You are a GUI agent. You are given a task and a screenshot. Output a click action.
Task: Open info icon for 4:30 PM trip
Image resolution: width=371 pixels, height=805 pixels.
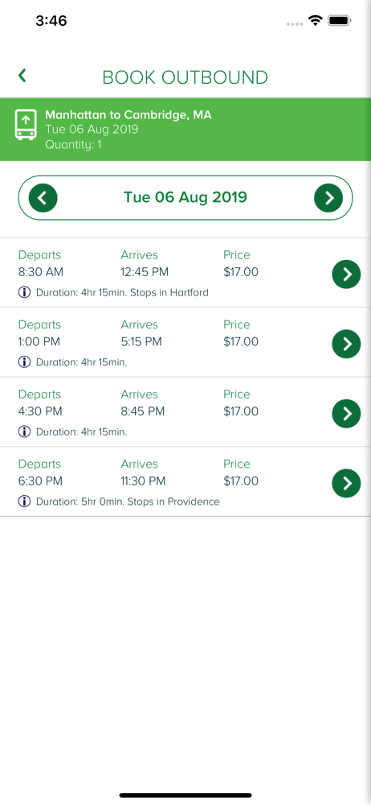(x=24, y=431)
